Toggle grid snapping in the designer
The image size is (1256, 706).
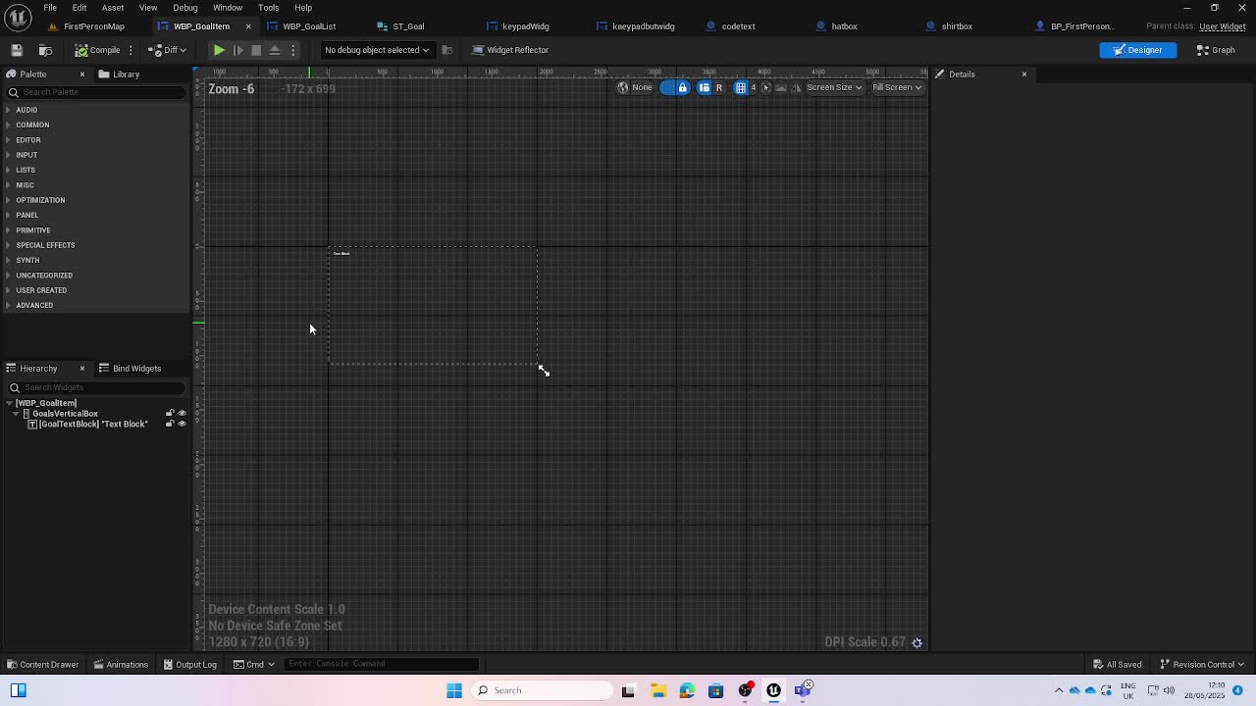pyautogui.click(x=741, y=87)
